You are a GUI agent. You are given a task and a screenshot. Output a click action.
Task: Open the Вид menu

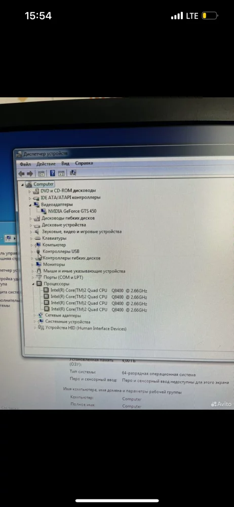pyautogui.click(x=65, y=164)
